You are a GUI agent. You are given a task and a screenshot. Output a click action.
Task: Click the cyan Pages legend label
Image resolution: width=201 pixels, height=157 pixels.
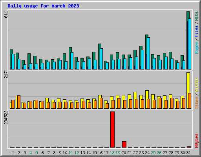pyautogui.click(x=196, y=48)
